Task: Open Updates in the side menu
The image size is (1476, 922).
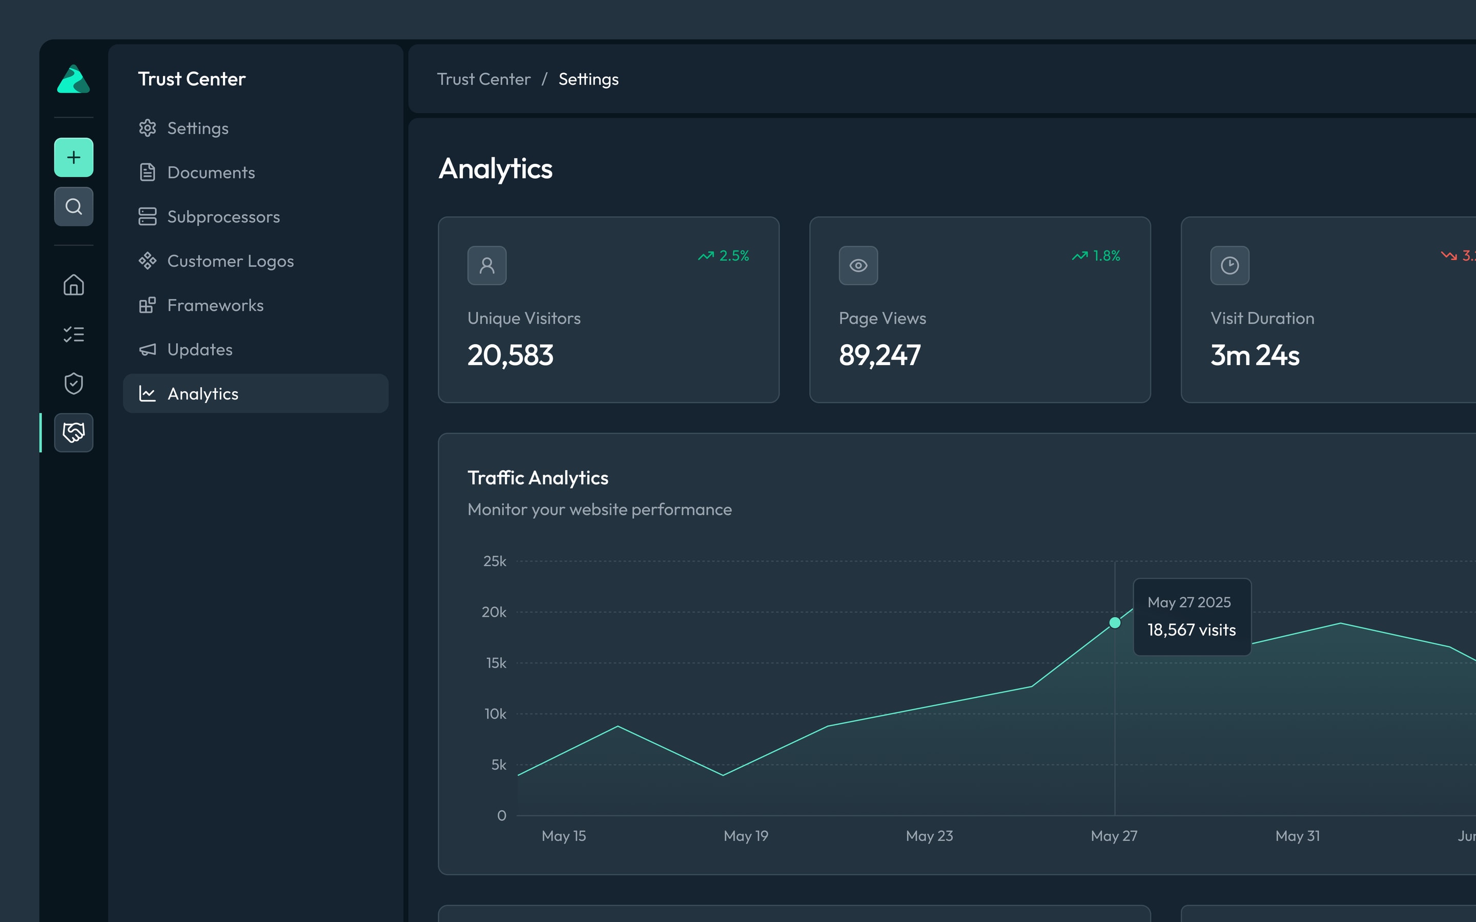Action: coord(256,349)
